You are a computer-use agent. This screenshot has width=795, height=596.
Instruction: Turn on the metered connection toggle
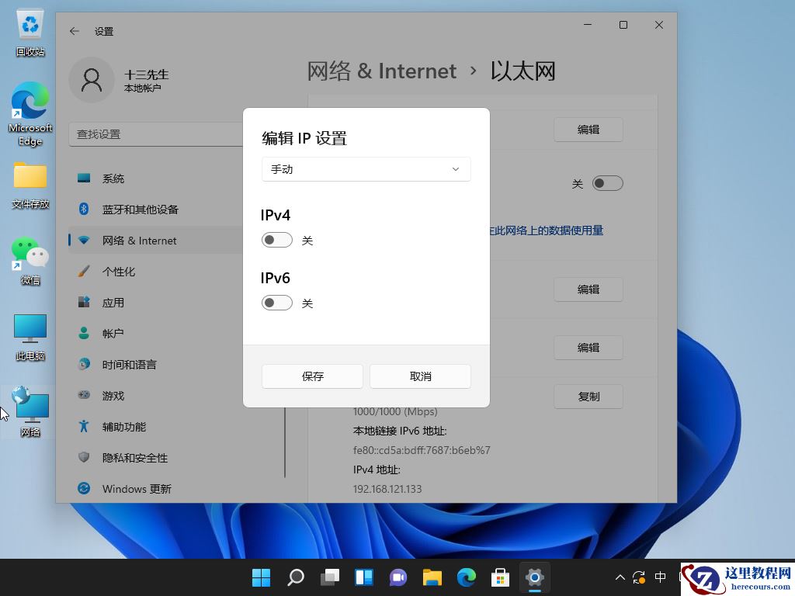click(x=607, y=182)
